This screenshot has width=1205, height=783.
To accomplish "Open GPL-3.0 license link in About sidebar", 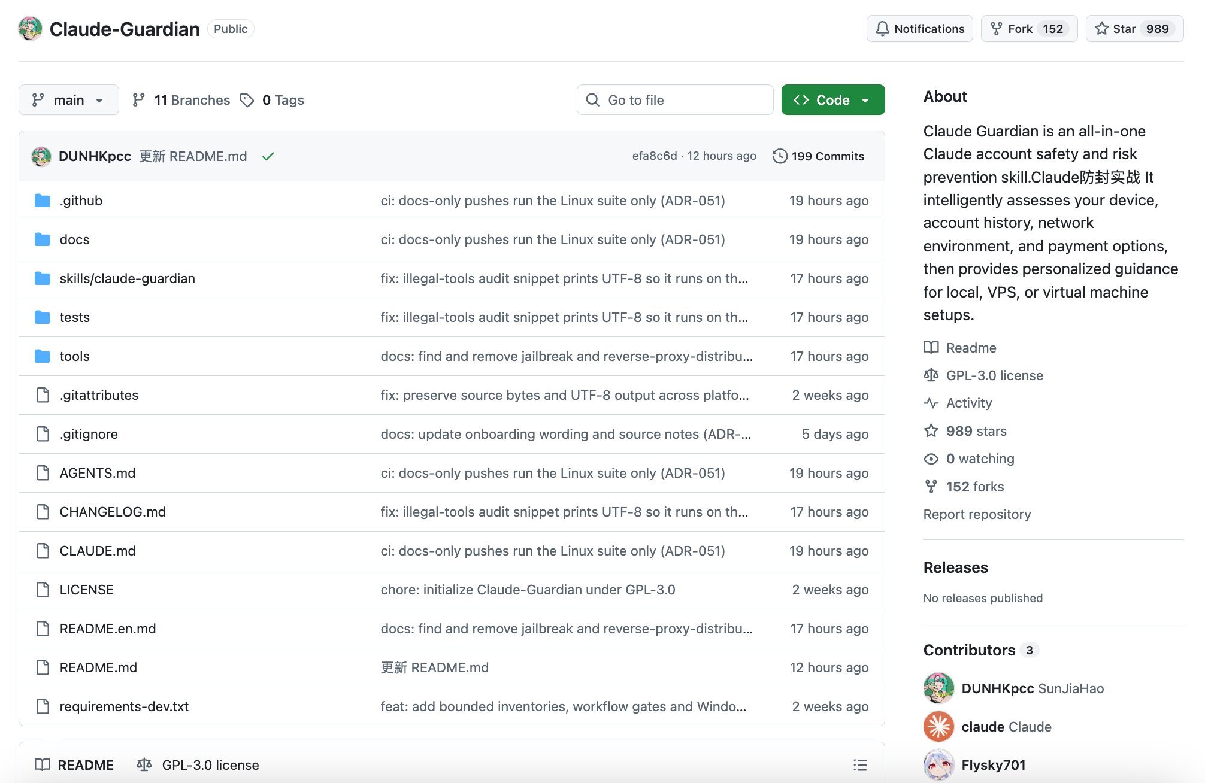I will tap(983, 375).
